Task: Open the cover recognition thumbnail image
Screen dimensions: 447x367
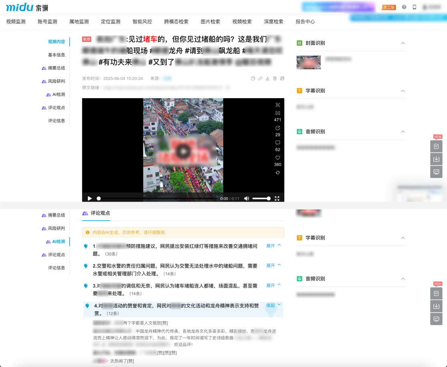Action: click(x=308, y=63)
